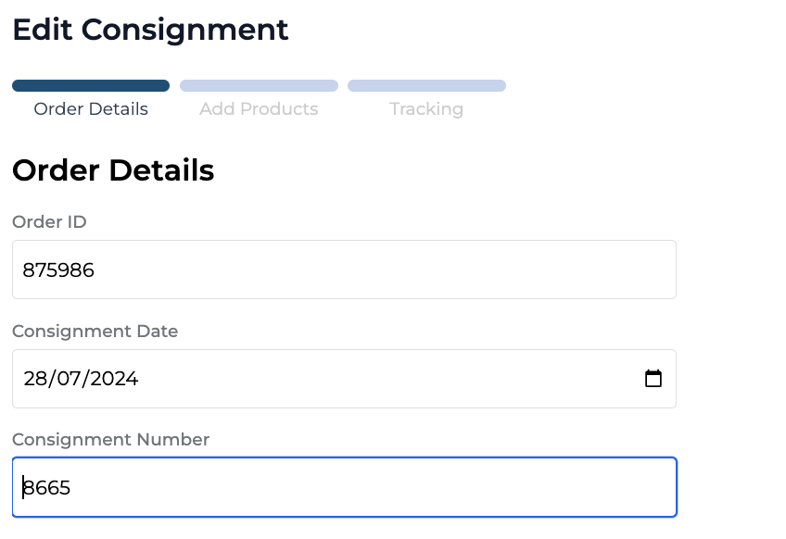Click the bold Order Details section heading

pos(113,170)
